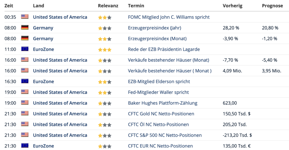Click Germany country link for Erzeugerpreisindex (Jahr)

[43, 28]
